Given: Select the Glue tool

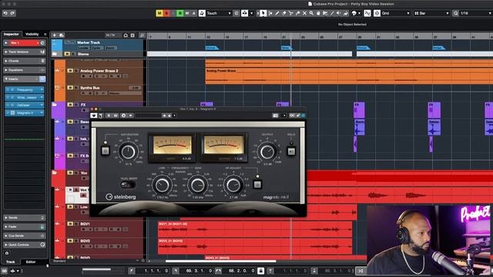Looking at the screenshot, I should pyautogui.click(x=298, y=13).
